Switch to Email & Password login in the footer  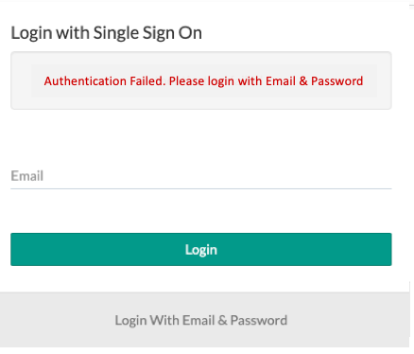[201, 320]
